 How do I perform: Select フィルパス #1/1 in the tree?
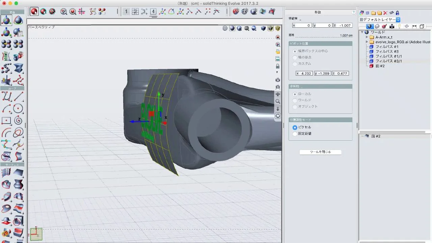pos(389,56)
